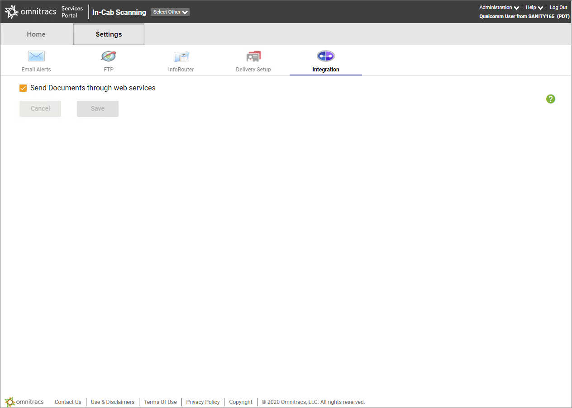Open the Administration dropdown menu

tap(499, 8)
